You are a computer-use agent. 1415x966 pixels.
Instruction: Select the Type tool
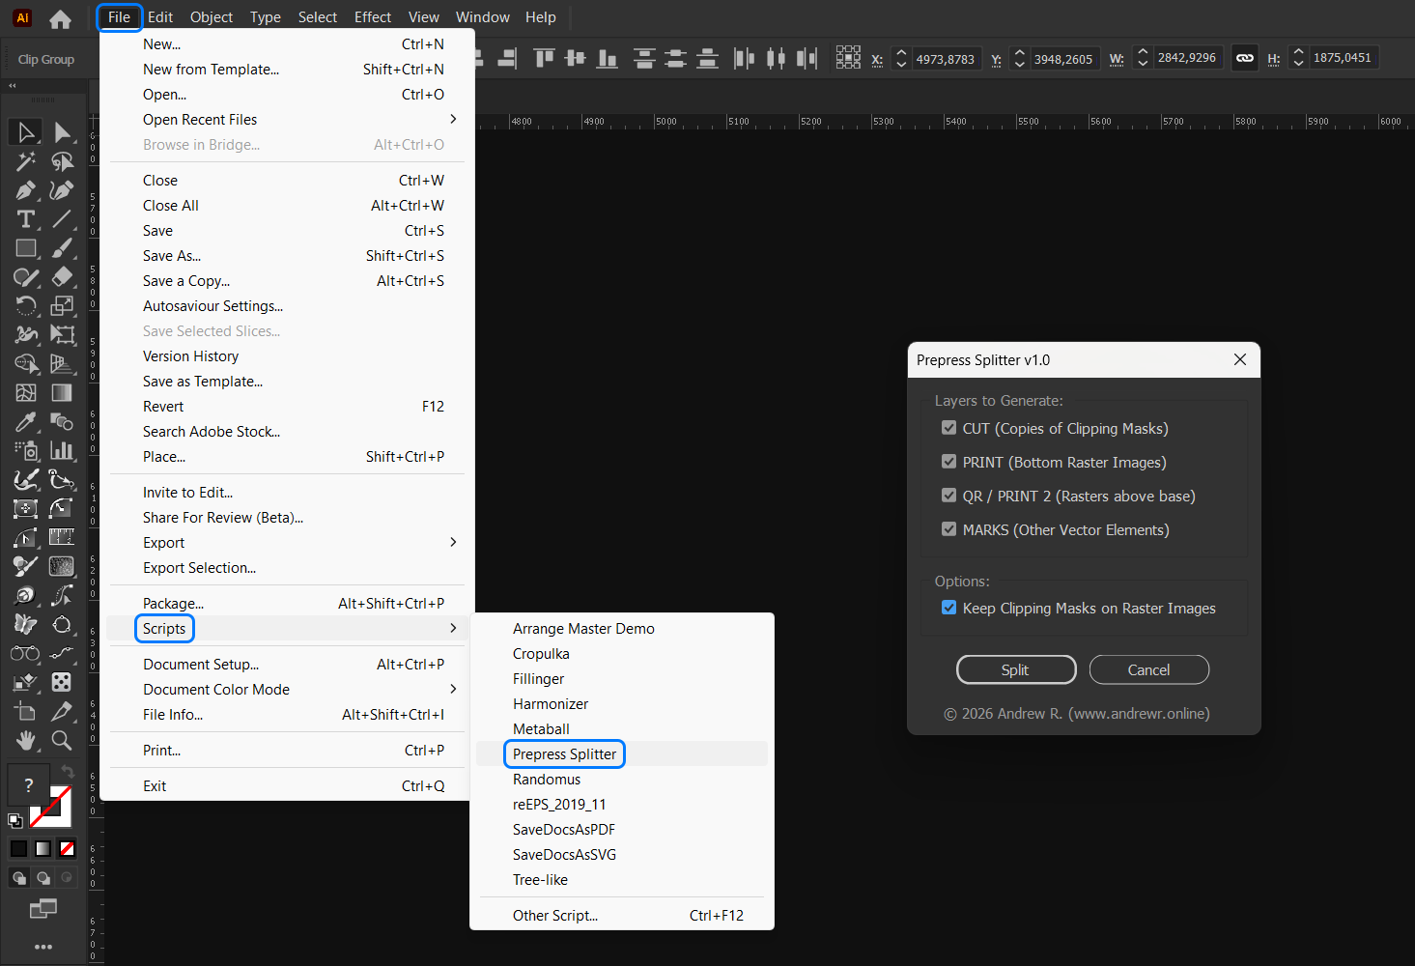pyautogui.click(x=26, y=219)
